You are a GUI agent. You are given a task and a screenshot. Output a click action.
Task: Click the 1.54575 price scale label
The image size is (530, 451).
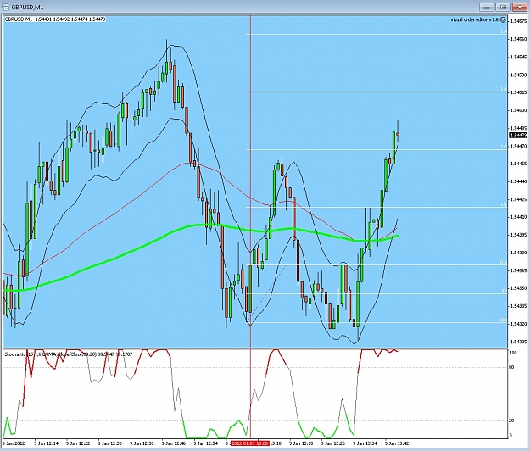[x=519, y=21]
